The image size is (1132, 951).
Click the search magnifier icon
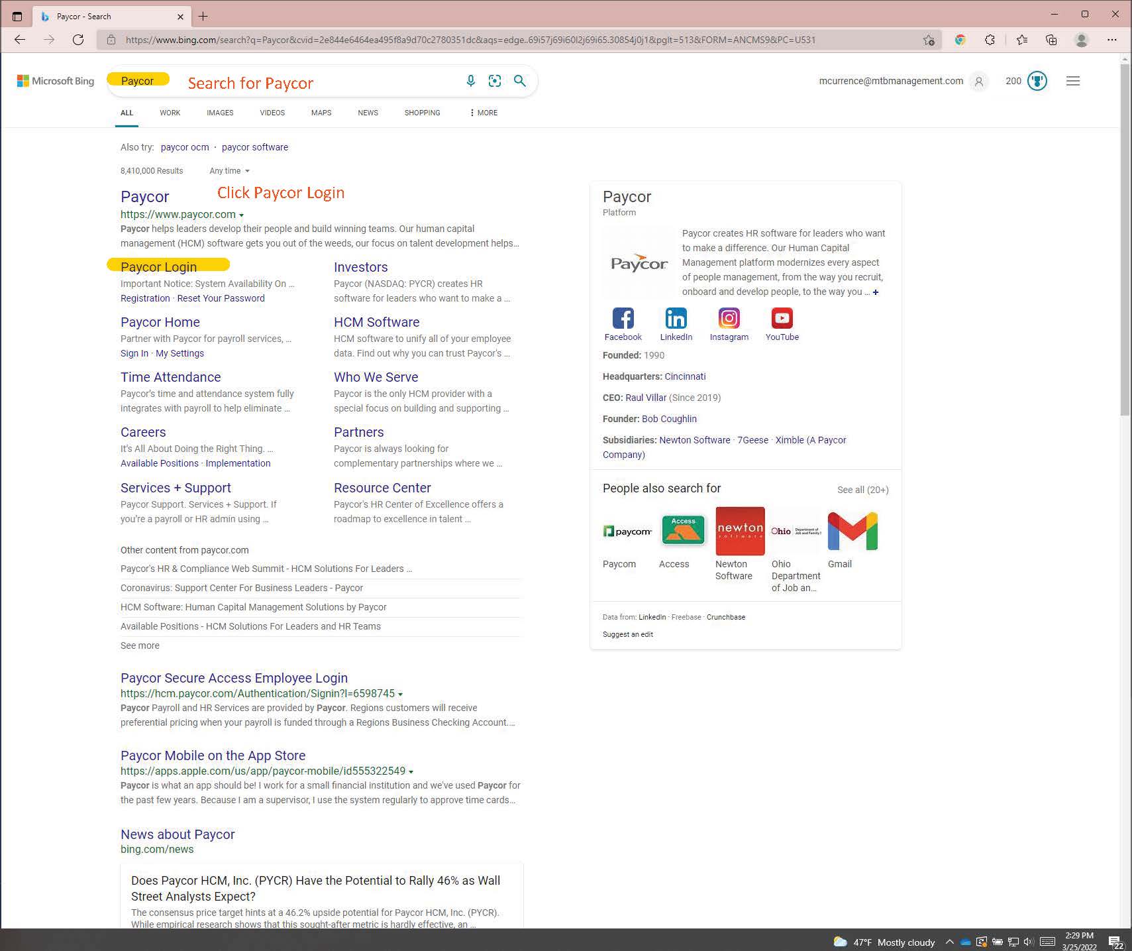click(x=519, y=80)
